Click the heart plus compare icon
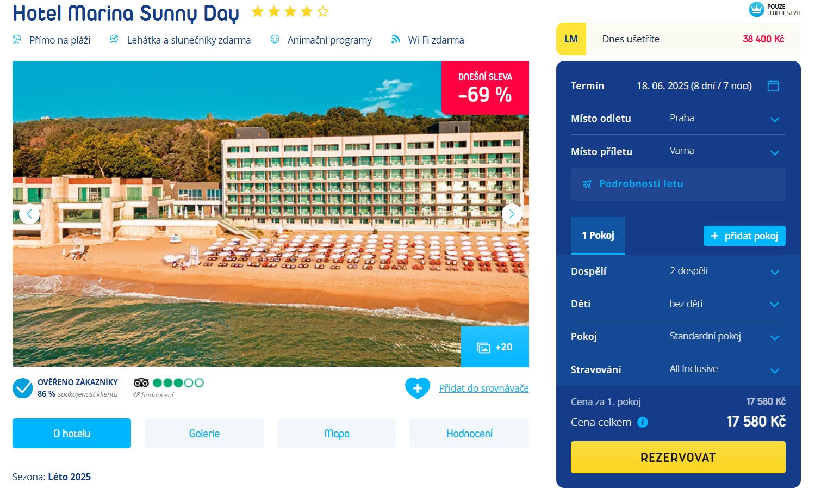The width and height of the screenshot is (821, 488). click(418, 388)
